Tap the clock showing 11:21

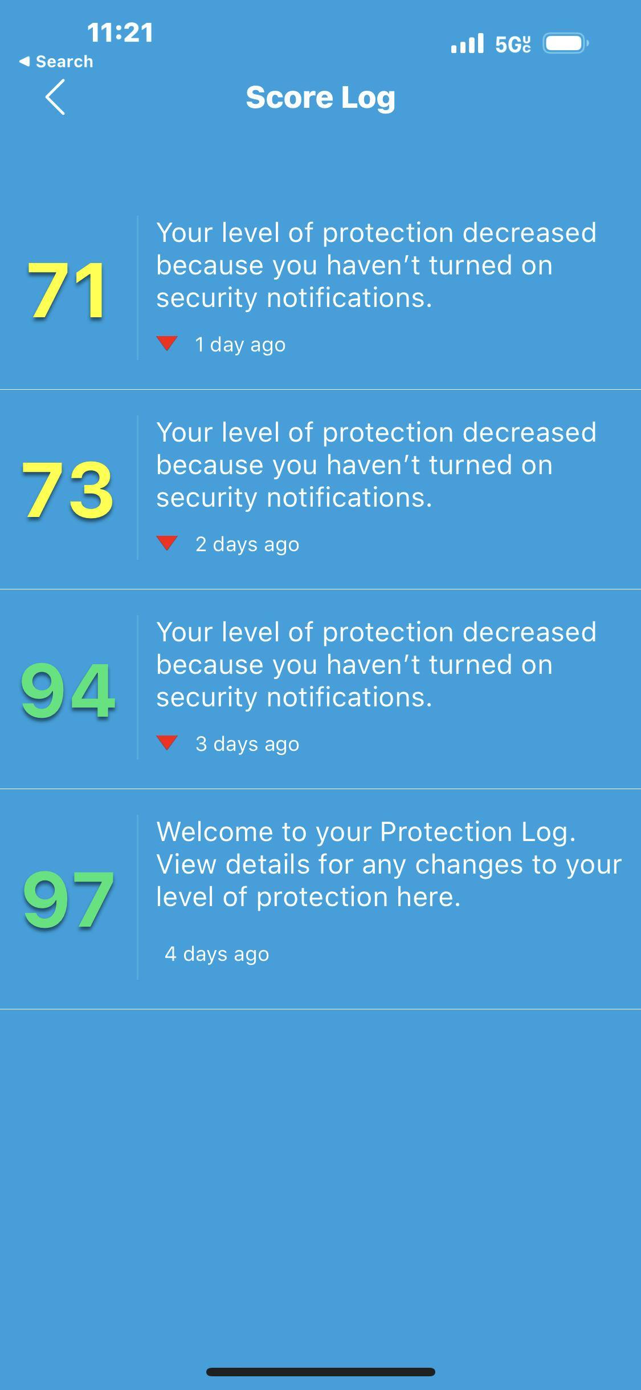pos(120,33)
